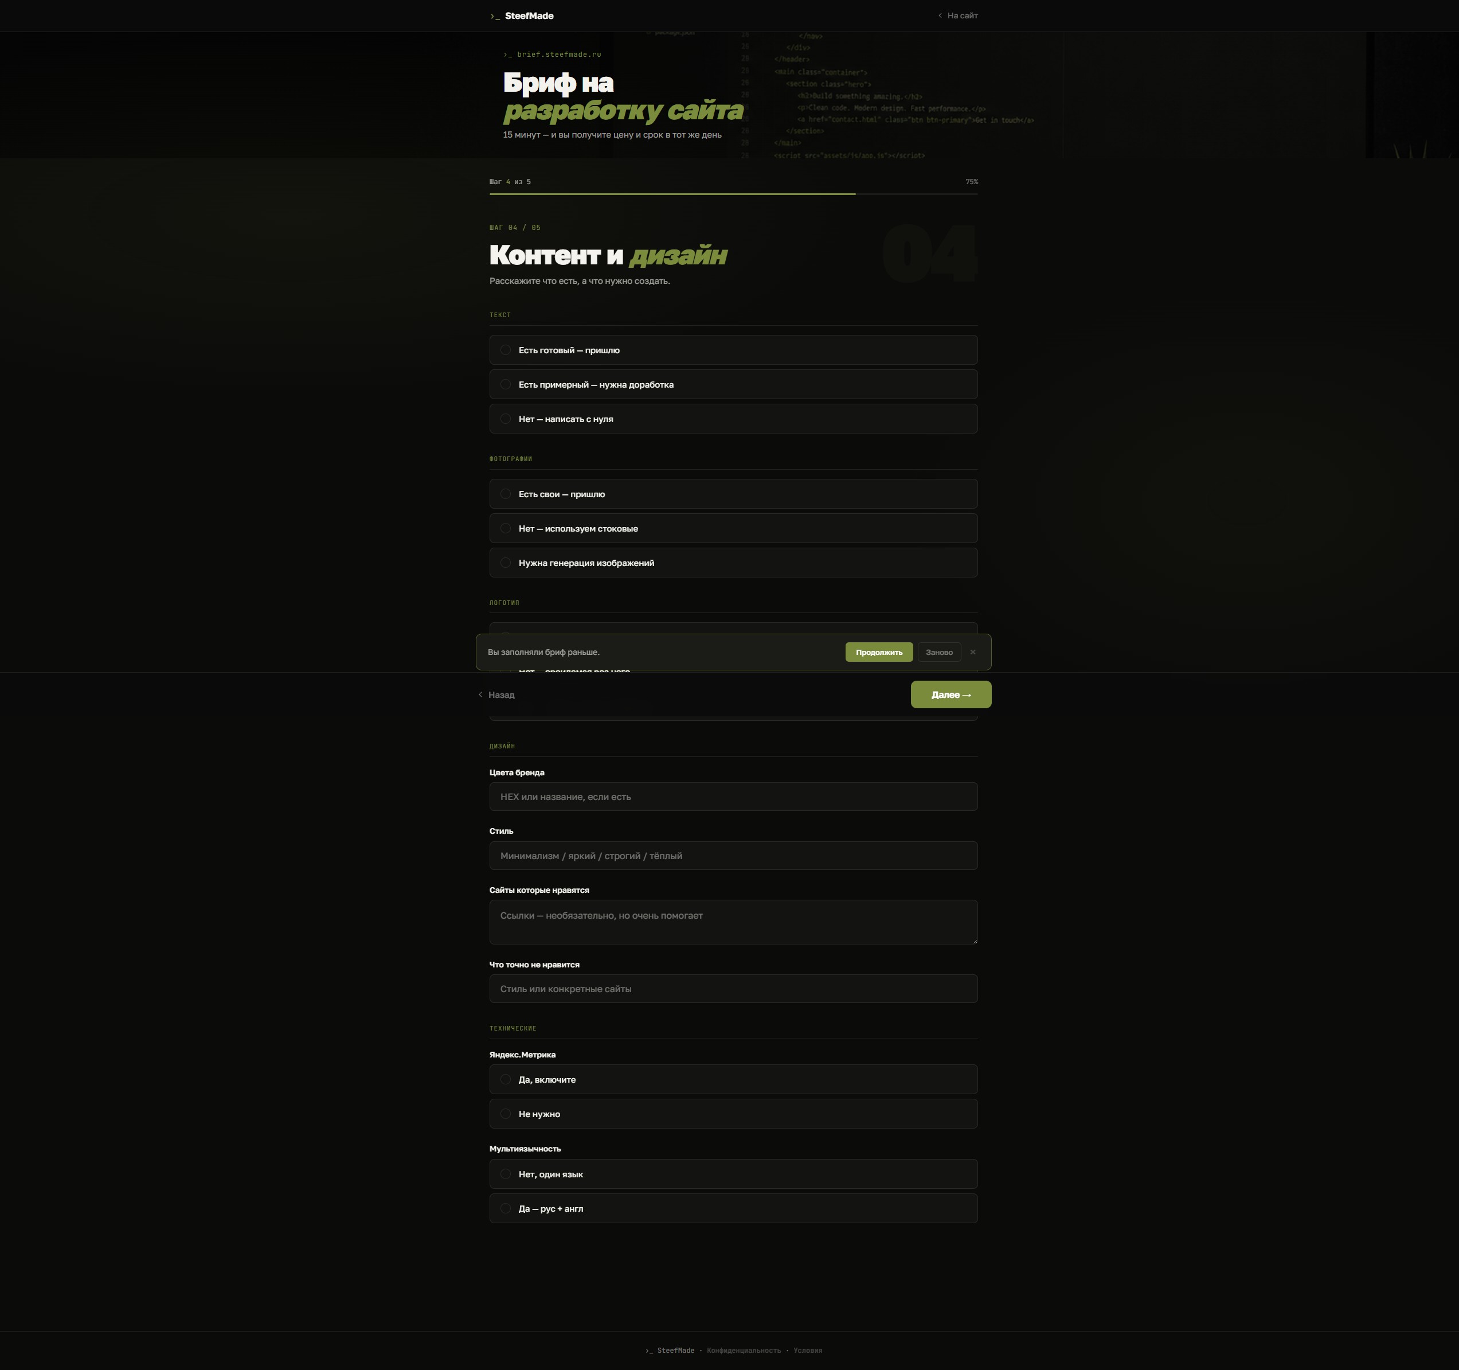Click the 'Мультиязычность' group label
1459x1370 pixels.
click(525, 1149)
